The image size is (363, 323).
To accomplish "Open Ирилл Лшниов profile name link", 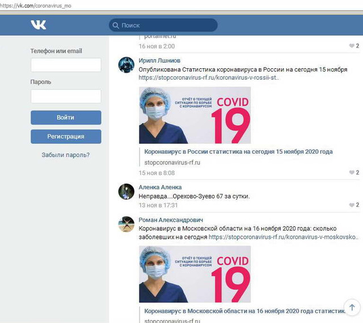I will (x=159, y=60).
